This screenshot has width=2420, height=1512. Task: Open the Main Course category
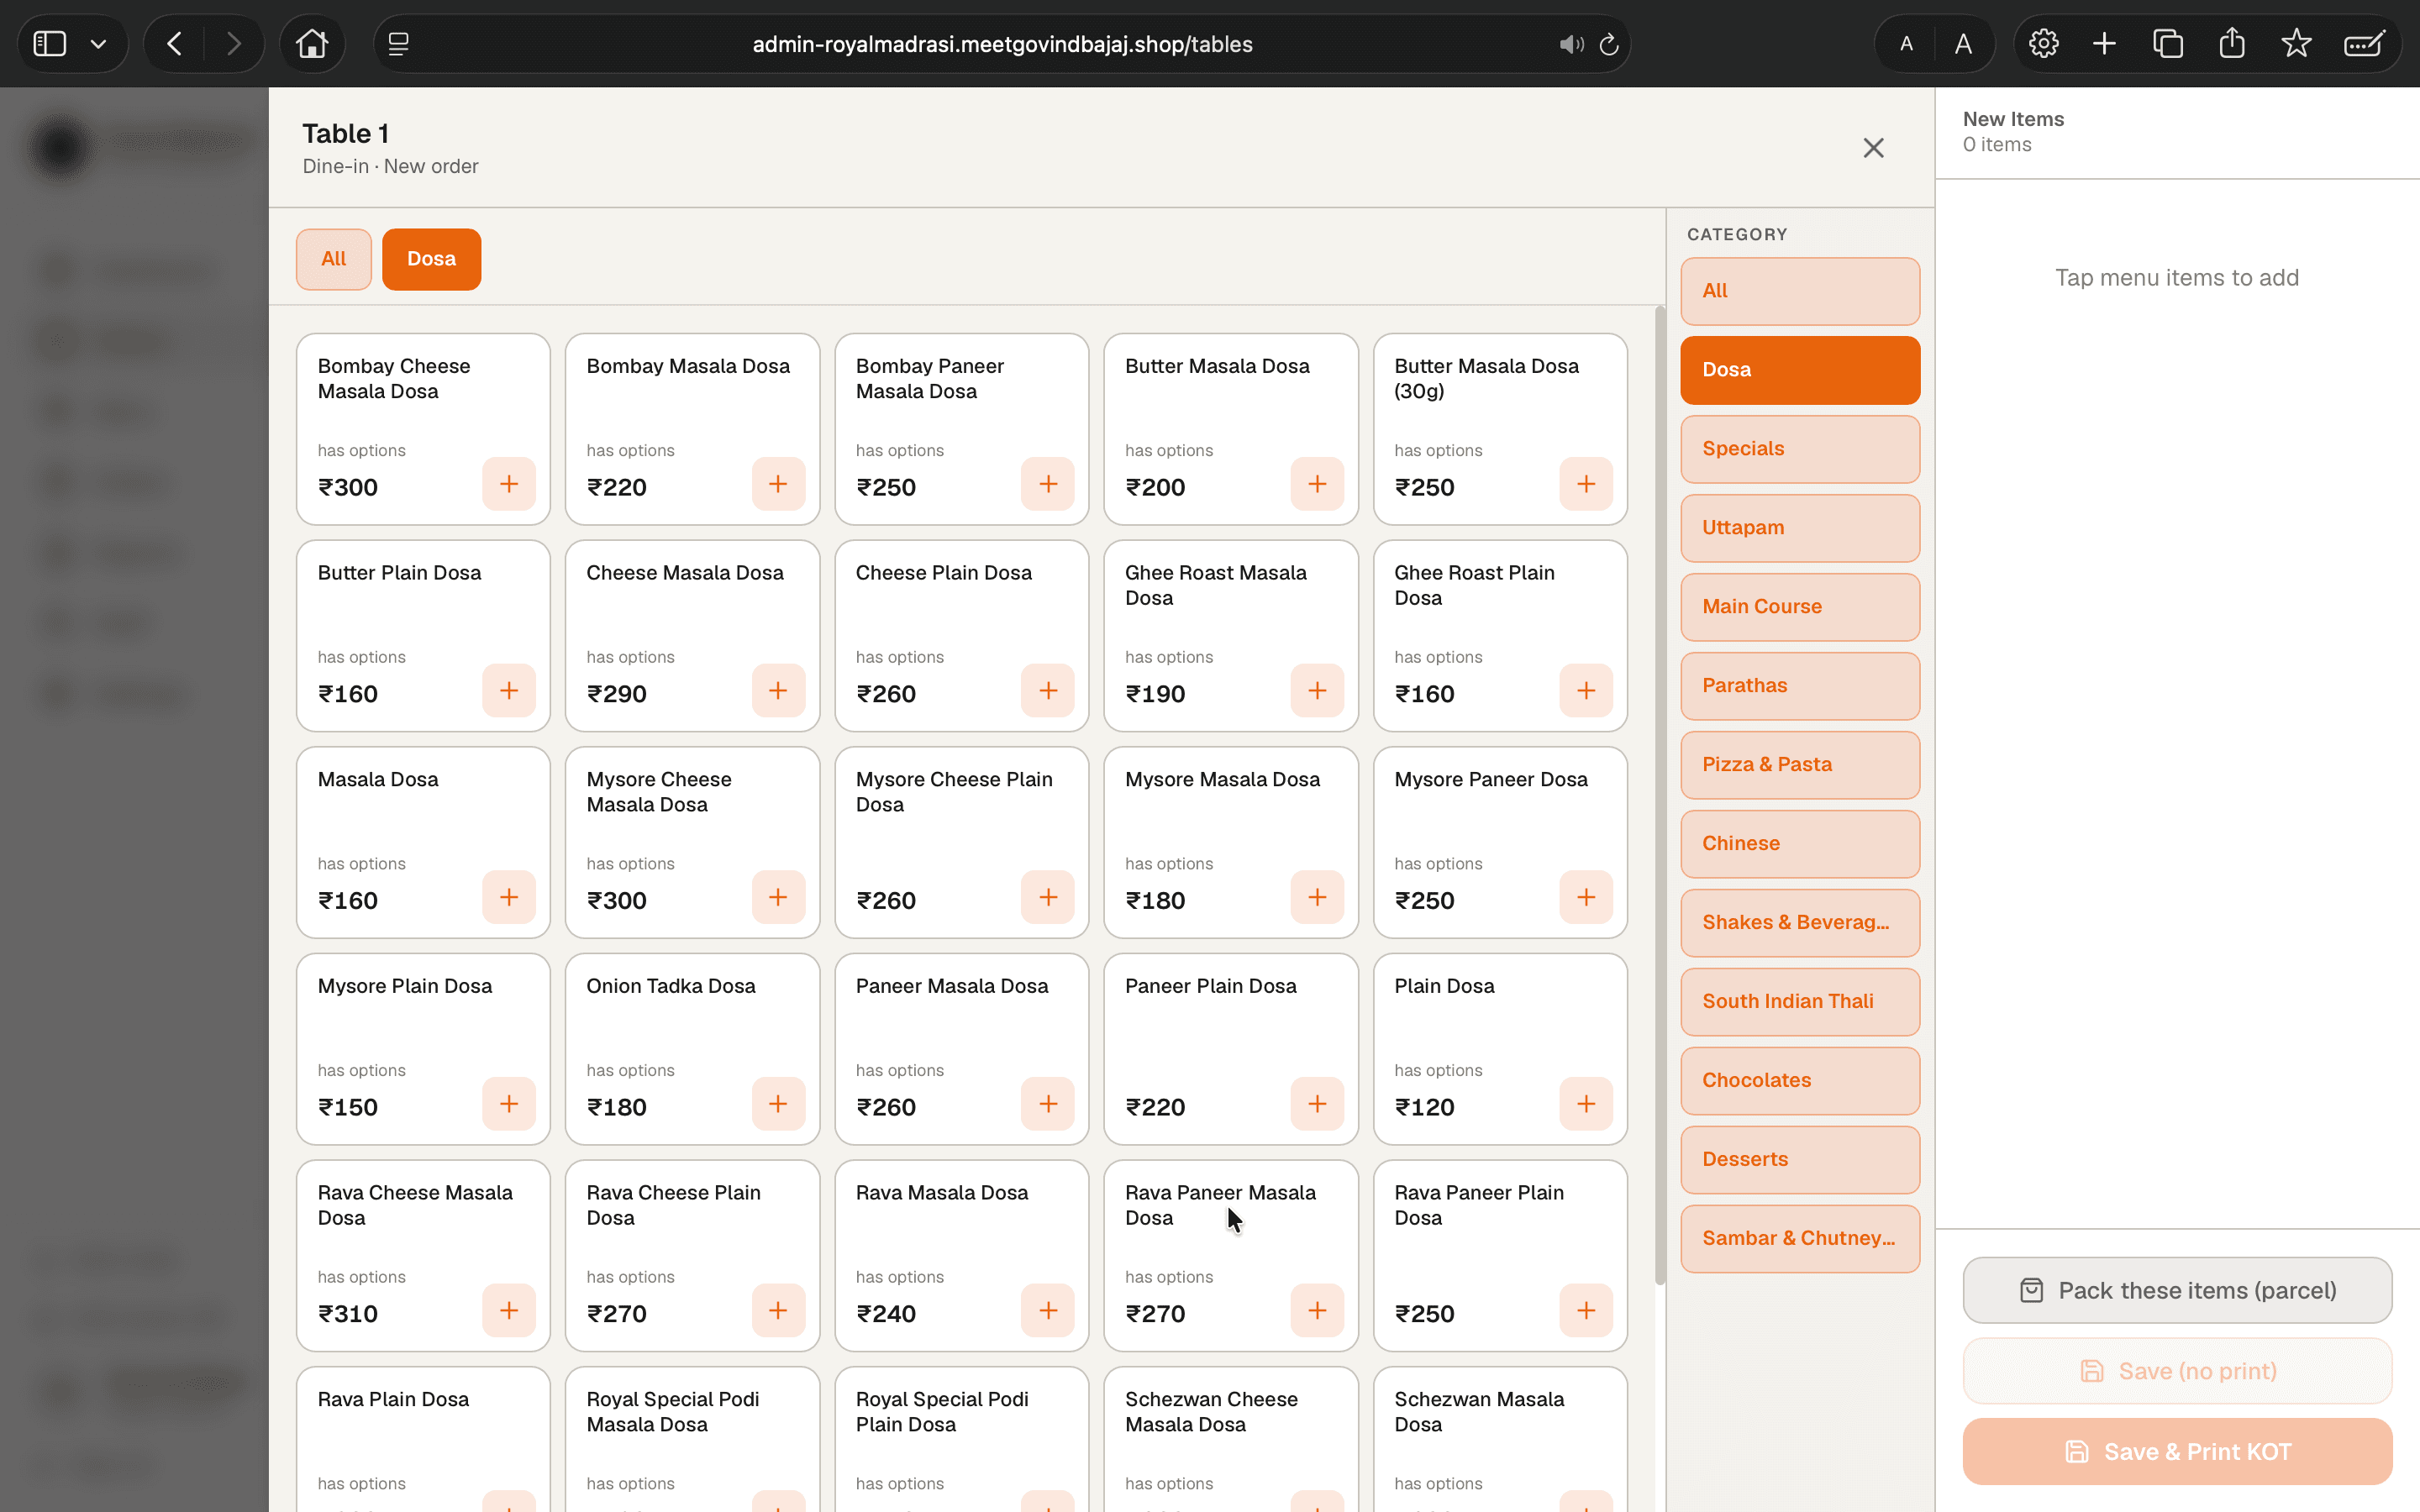(x=1800, y=607)
